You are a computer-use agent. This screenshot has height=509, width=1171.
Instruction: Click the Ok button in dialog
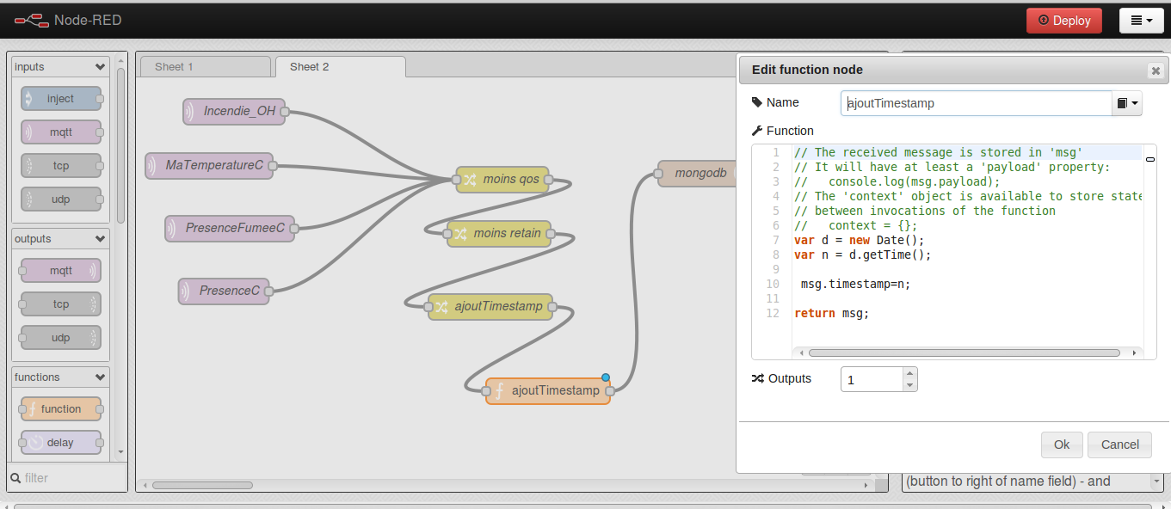click(1062, 445)
